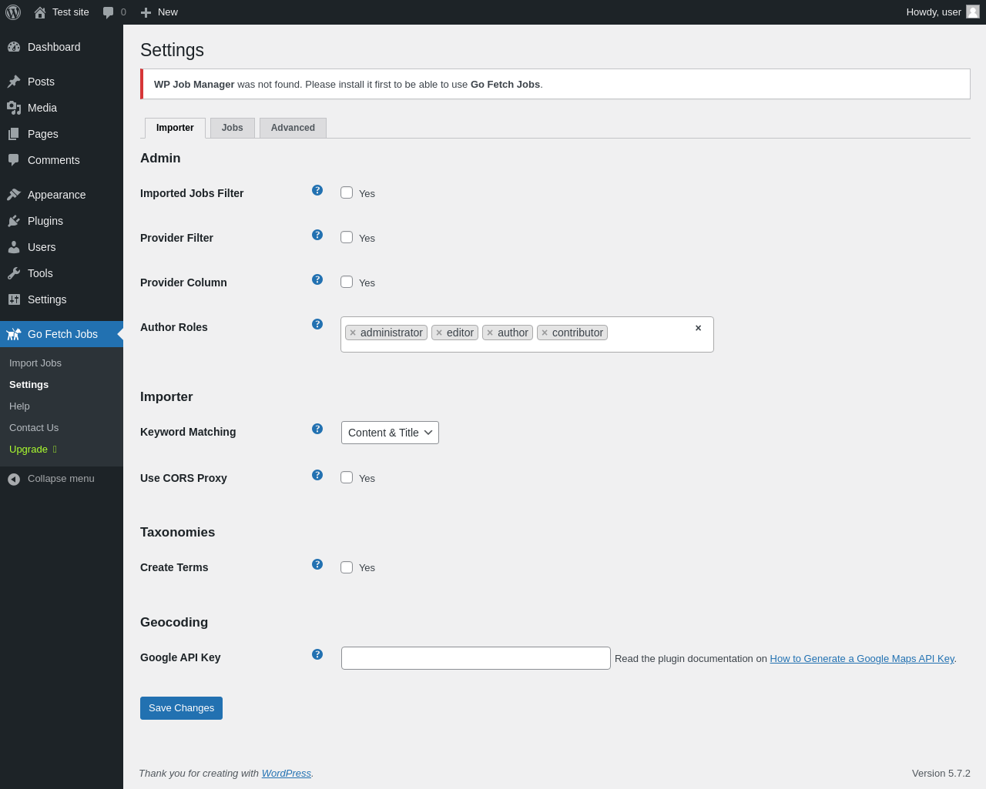Click the Dashboard gauge icon
Viewport: 986px width, 789px height.
click(x=14, y=47)
